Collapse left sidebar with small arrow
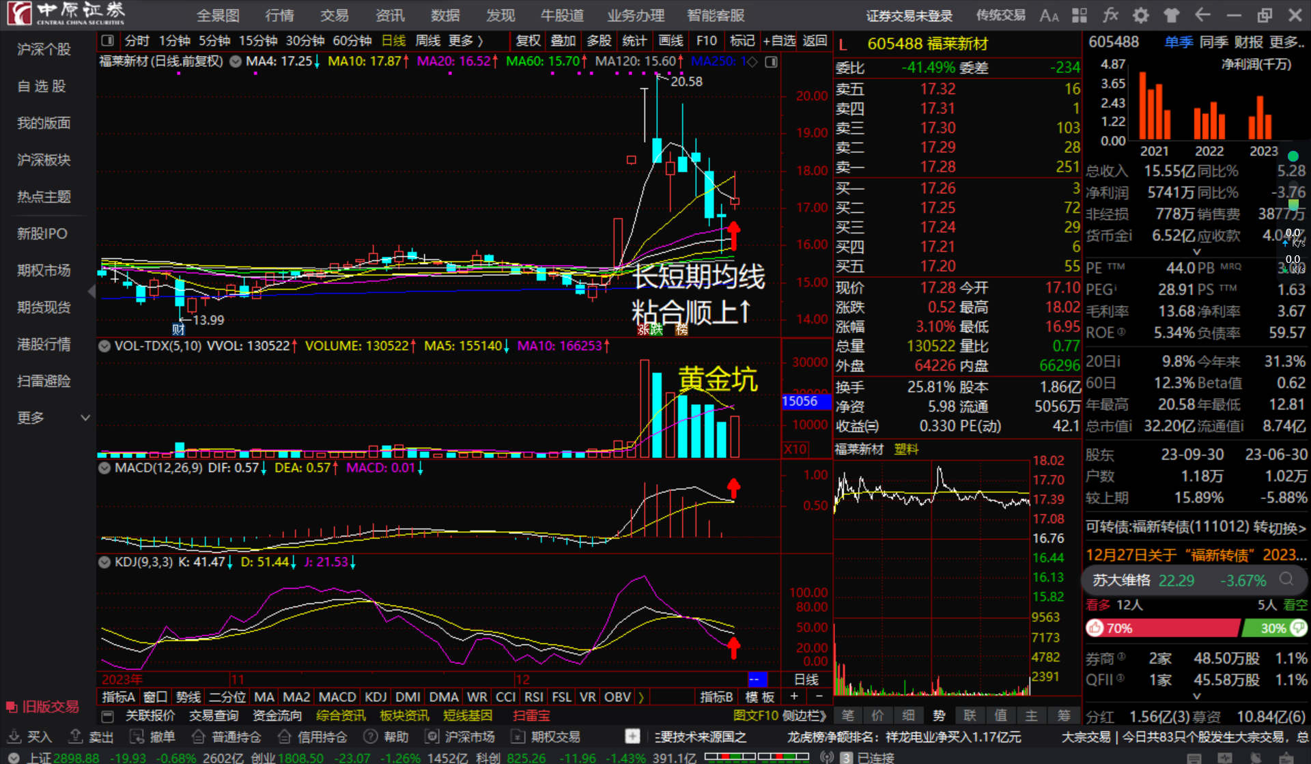The width and height of the screenshot is (1311, 764). point(91,292)
